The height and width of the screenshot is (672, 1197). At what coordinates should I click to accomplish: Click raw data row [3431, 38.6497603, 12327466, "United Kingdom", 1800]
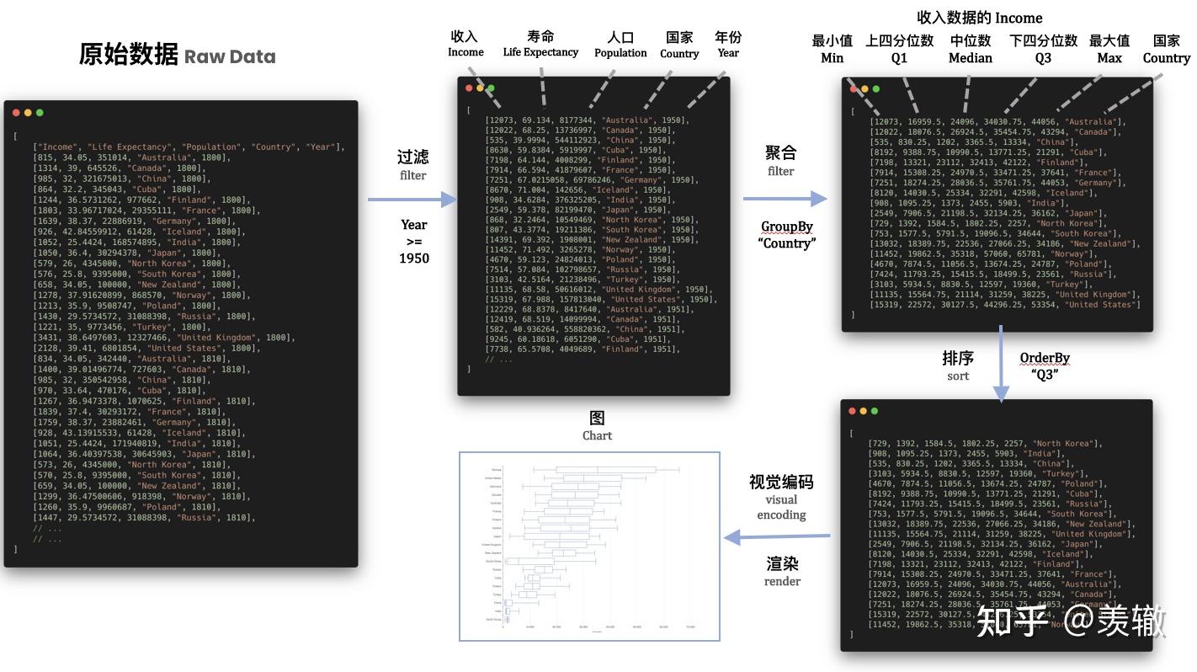[164, 338]
